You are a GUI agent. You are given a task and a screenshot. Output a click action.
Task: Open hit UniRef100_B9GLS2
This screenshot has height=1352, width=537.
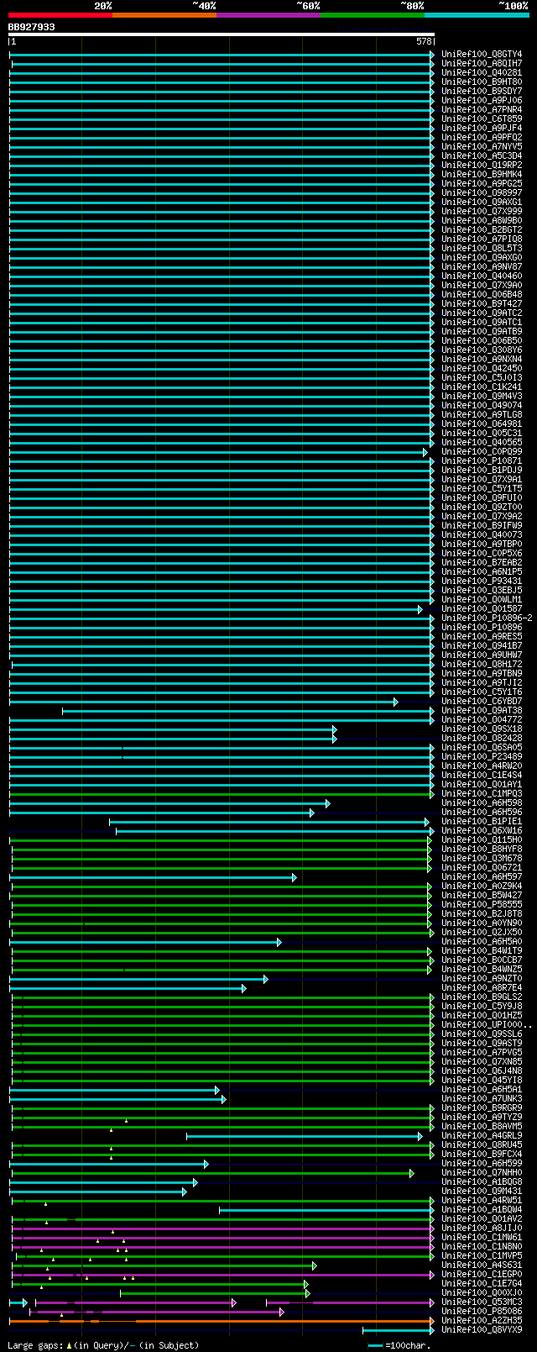(482, 997)
